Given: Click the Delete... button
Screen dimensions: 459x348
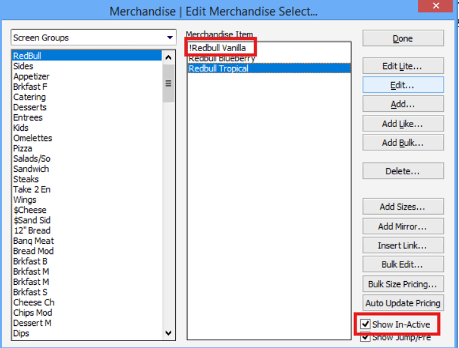Looking at the screenshot, I should pyautogui.click(x=403, y=171).
